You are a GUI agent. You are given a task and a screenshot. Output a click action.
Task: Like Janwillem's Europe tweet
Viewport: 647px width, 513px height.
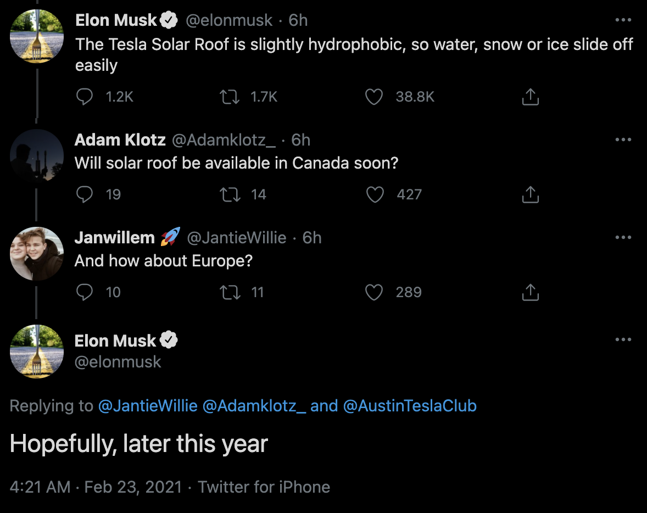pyautogui.click(x=374, y=292)
